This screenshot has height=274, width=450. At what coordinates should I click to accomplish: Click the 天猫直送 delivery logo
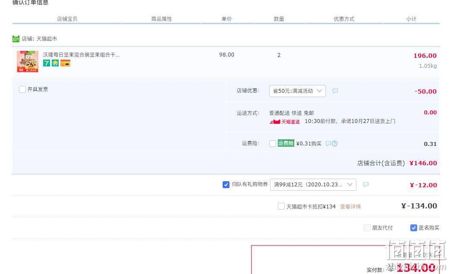tap(285, 122)
